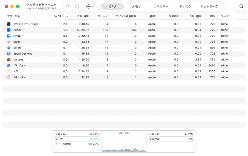This screenshot has width=248, height=156.
Task: Click % CPU value 2.4
Action: (x=65, y=24)
